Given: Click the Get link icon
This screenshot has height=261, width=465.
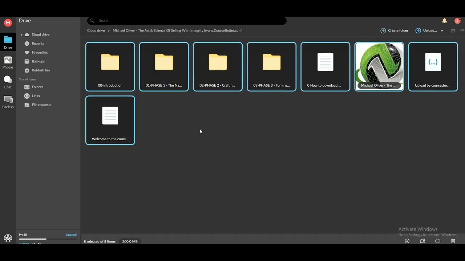Looking at the screenshot, I should (438, 241).
